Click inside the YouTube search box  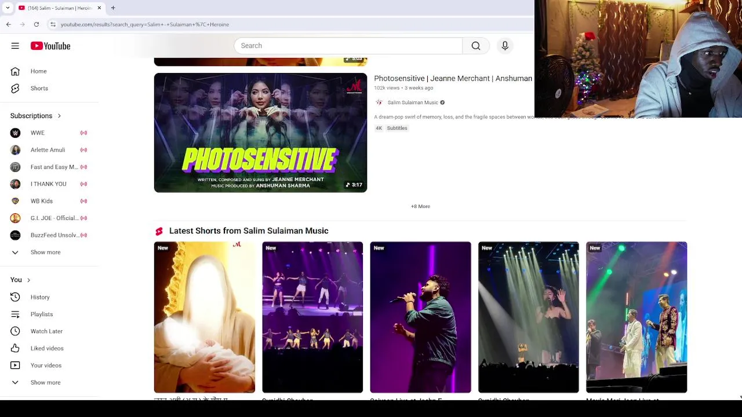[348, 46]
